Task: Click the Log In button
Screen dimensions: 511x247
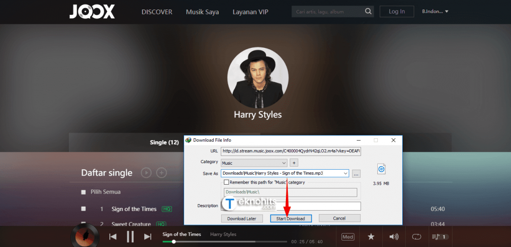Action: tap(397, 11)
